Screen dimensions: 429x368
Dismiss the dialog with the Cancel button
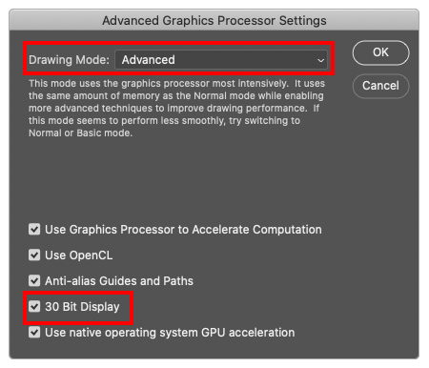(x=380, y=86)
